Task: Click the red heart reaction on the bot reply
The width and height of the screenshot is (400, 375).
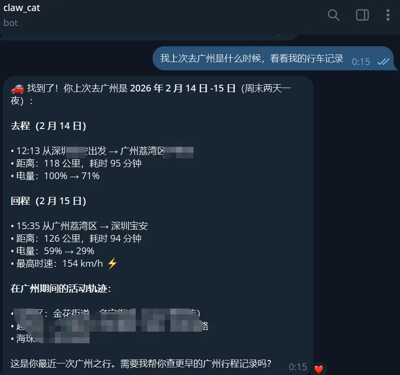Action: pyautogui.click(x=318, y=369)
